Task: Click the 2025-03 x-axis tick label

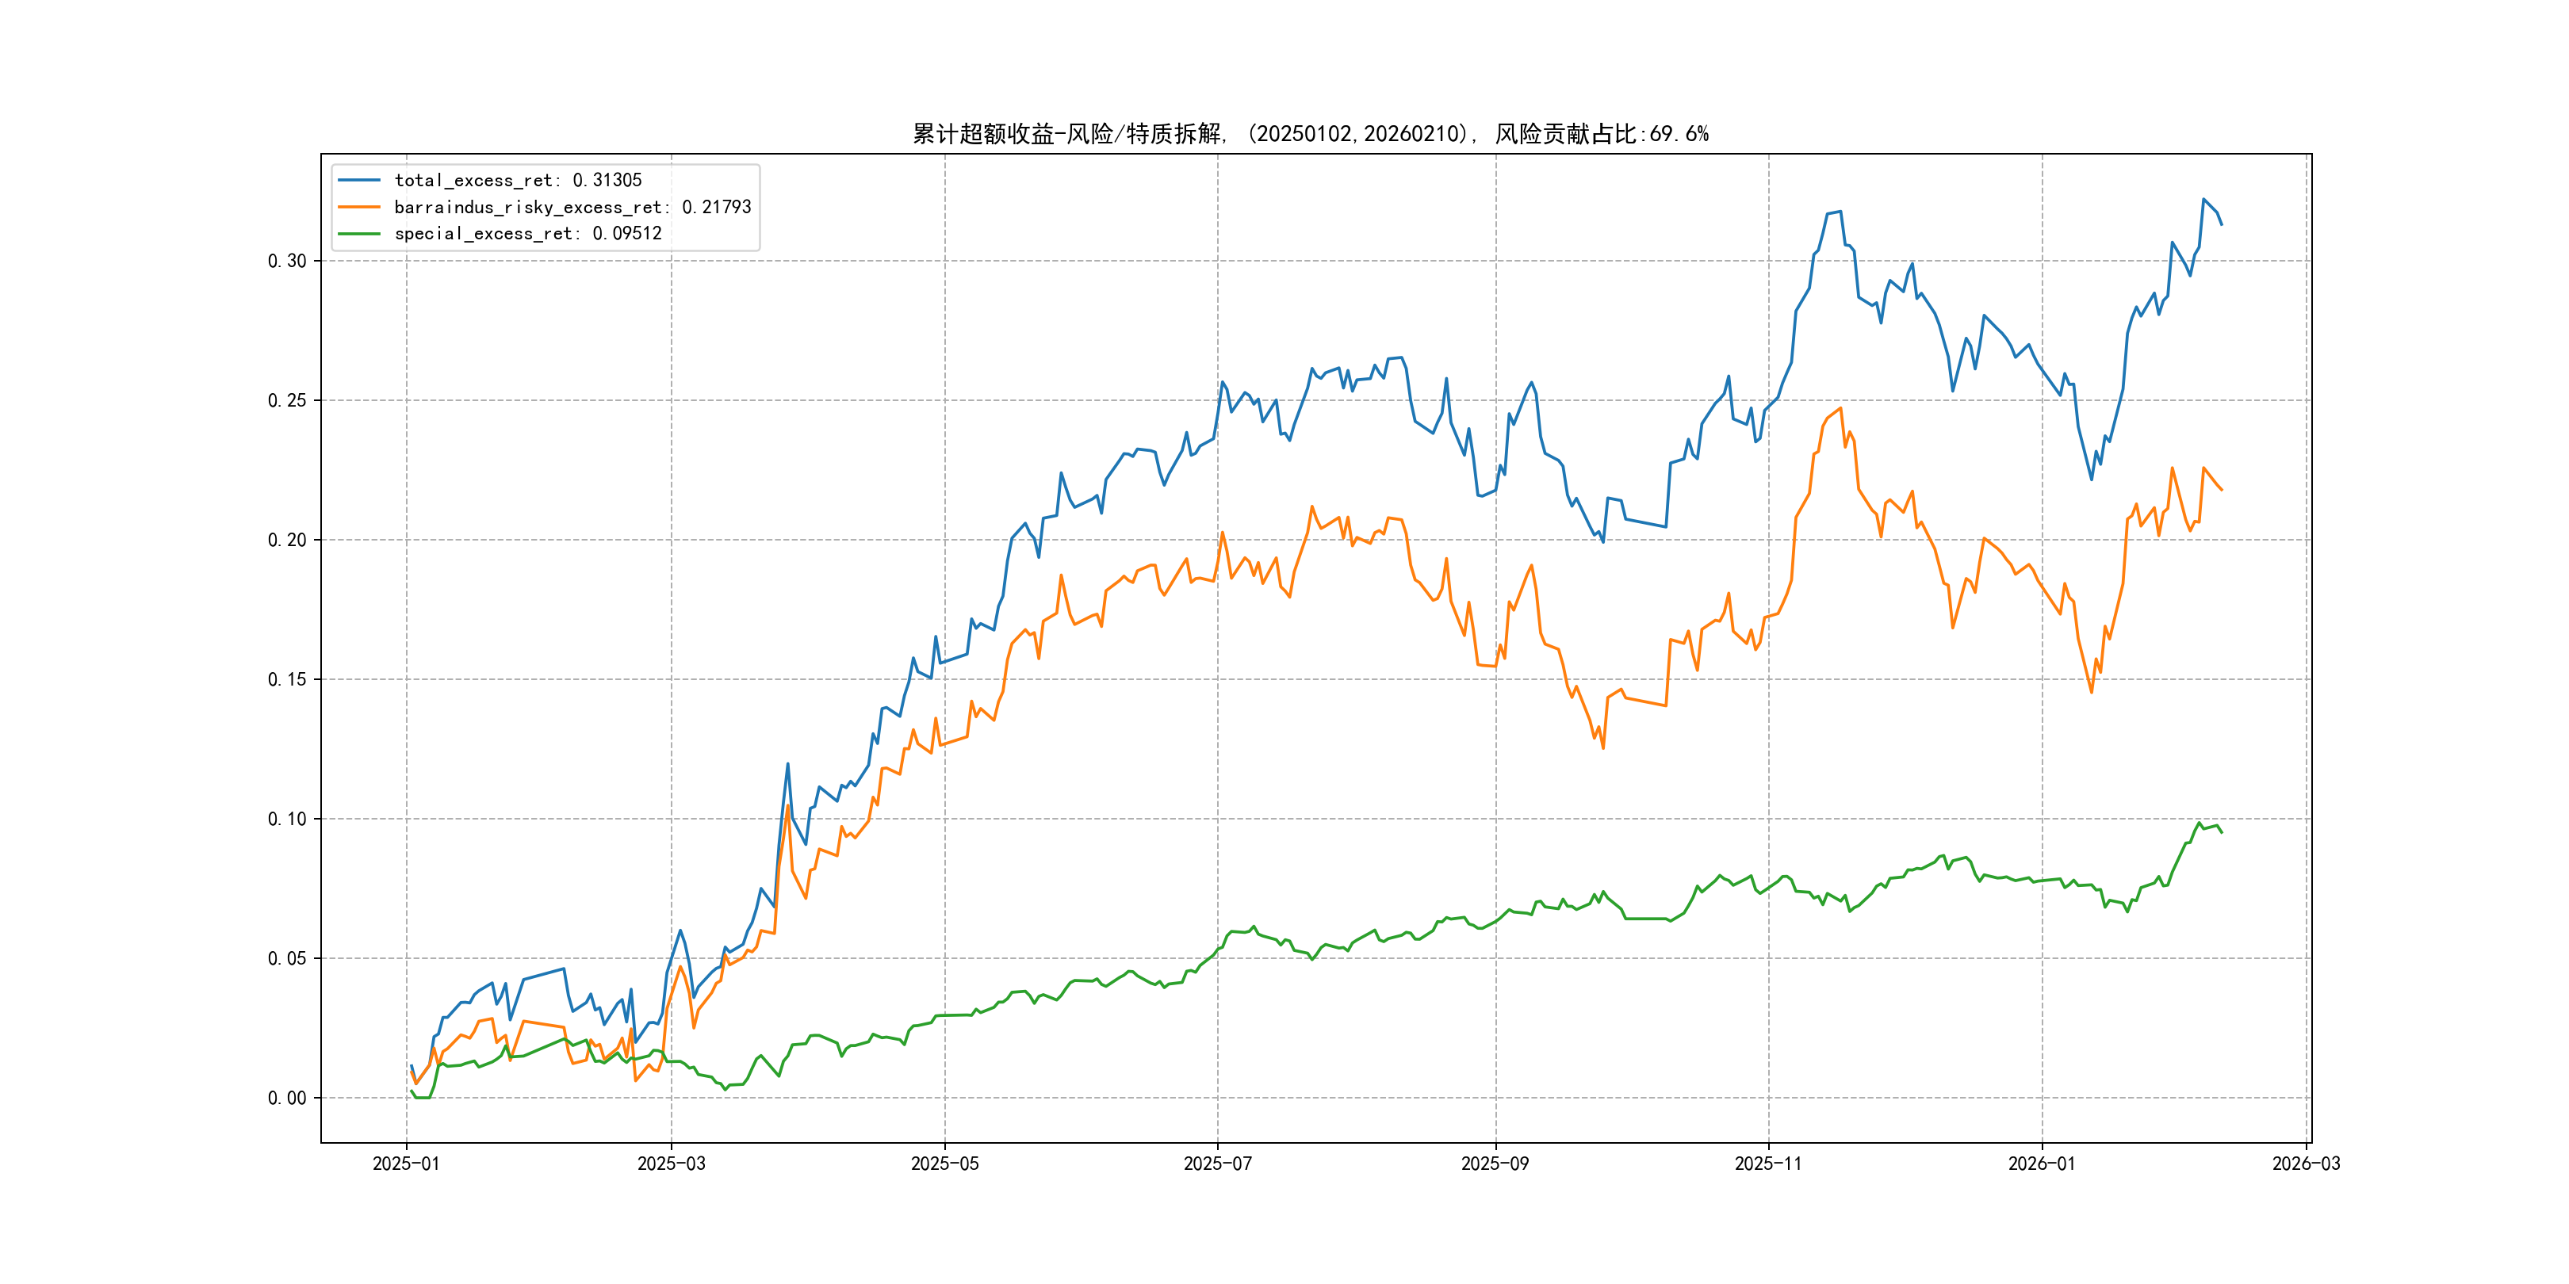Action: [x=671, y=1164]
